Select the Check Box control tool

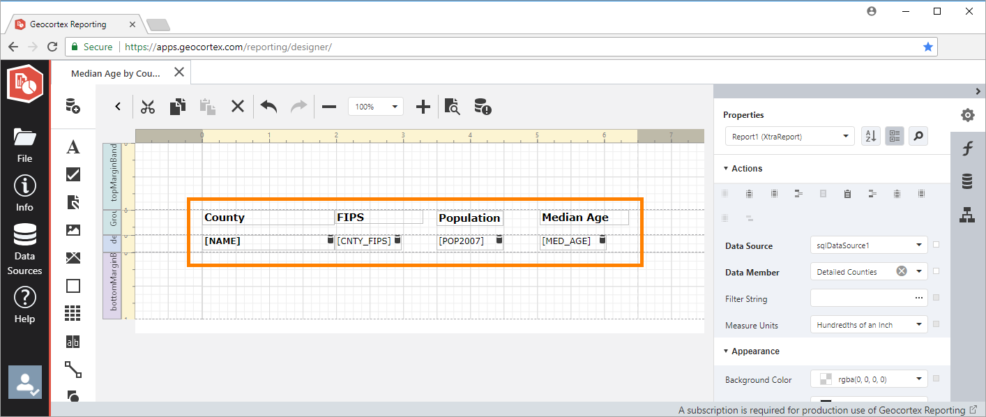[x=73, y=174]
